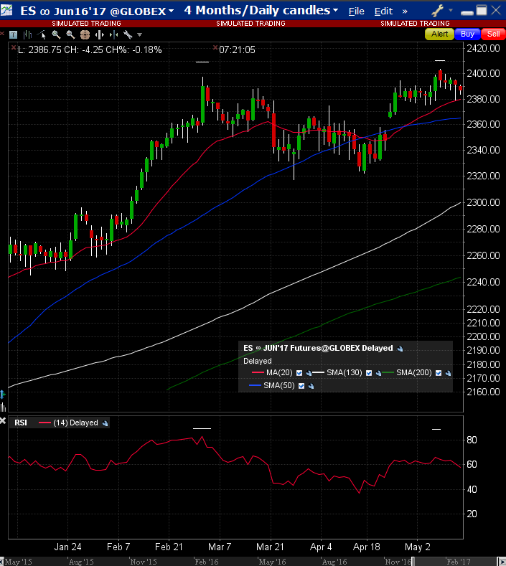The width and height of the screenshot is (506, 566).
Task: Uncheck the MA(20) checkbox
Action: pyautogui.click(x=299, y=373)
